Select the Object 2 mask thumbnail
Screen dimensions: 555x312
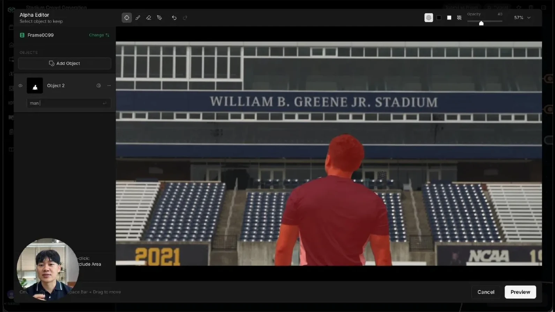coord(35,86)
